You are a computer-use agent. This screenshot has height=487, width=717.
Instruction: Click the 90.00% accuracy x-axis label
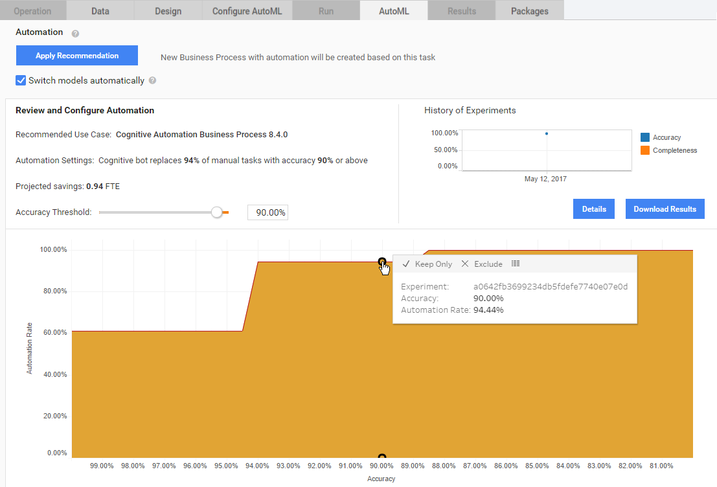tap(381, 466)
